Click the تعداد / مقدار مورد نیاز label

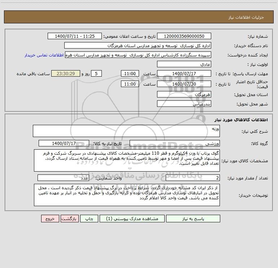[248, 178]
